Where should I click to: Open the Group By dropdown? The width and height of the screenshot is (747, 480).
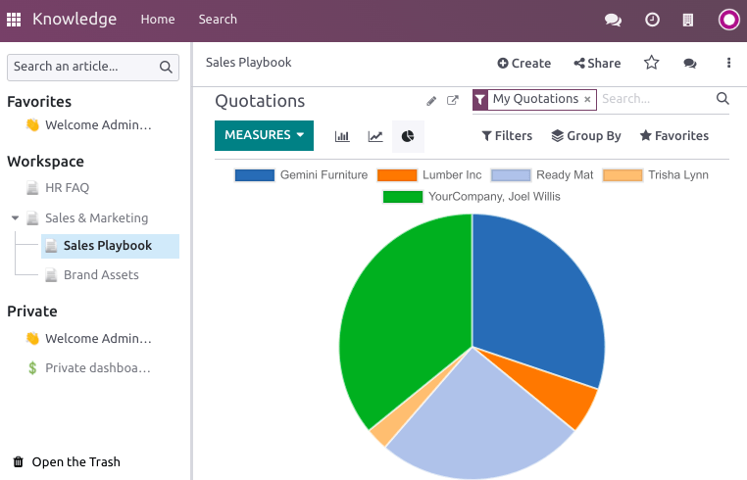tap(586, 136)
